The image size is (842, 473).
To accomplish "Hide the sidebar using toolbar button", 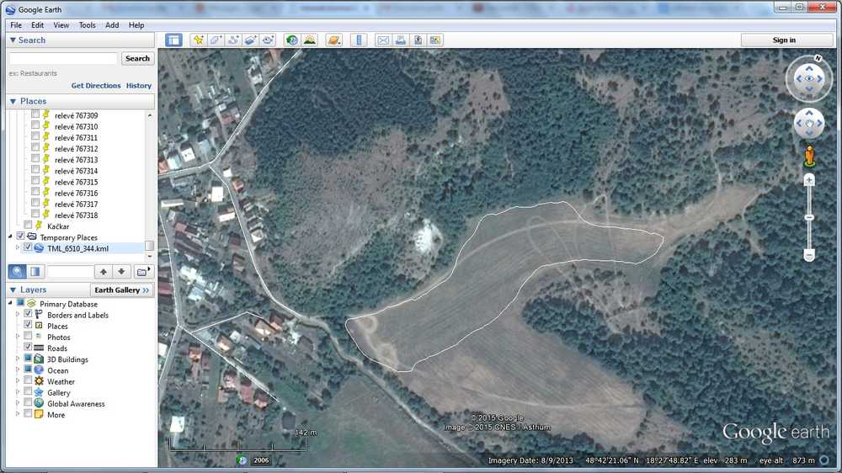I will tap(173, 40).
